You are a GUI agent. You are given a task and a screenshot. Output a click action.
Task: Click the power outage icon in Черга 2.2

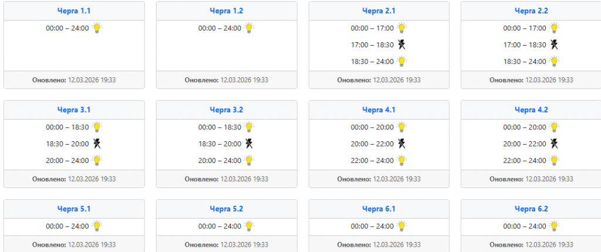pos(553,45)
